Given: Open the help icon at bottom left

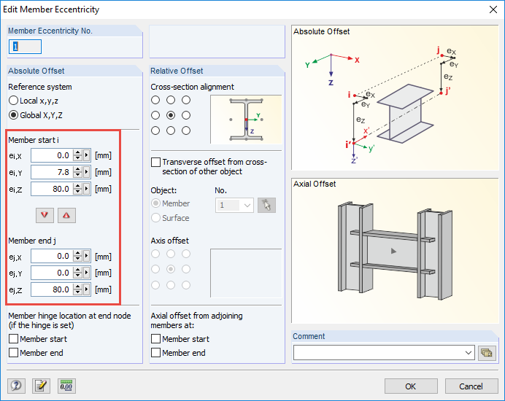Looking at the screenshot, I should tap(16, 386).
